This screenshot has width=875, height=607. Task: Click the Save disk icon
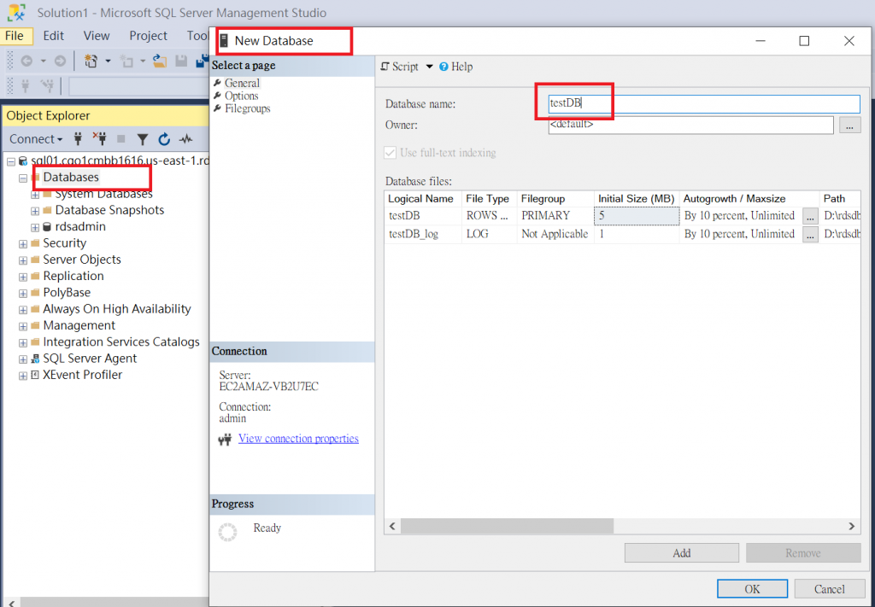[x=181, y=61]
